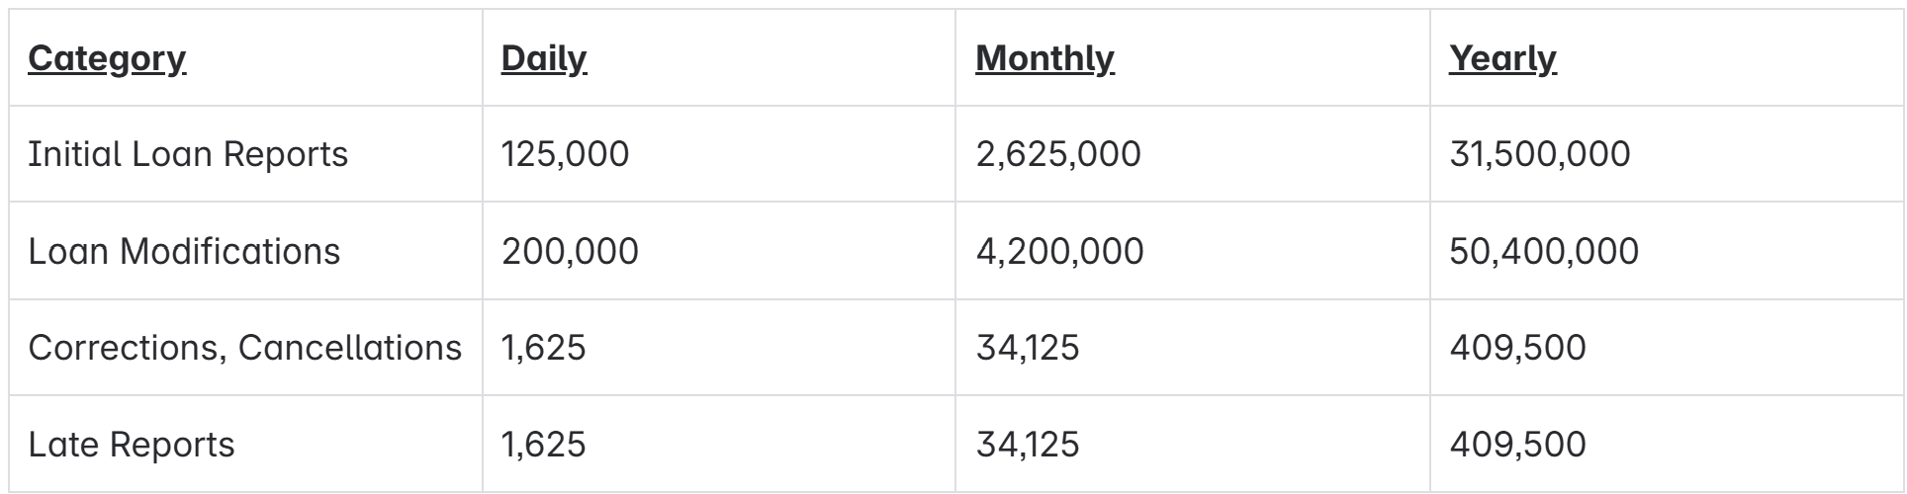The width and height of the screenshot is (1907, 494).
Task: Click the 2,625,000 monthly value cell
Action: [x=1057, y=154]
